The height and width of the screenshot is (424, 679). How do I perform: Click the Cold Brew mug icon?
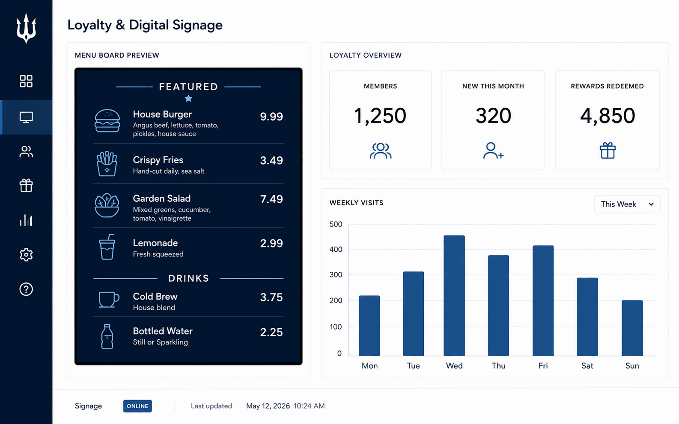[x=109, y=299]
